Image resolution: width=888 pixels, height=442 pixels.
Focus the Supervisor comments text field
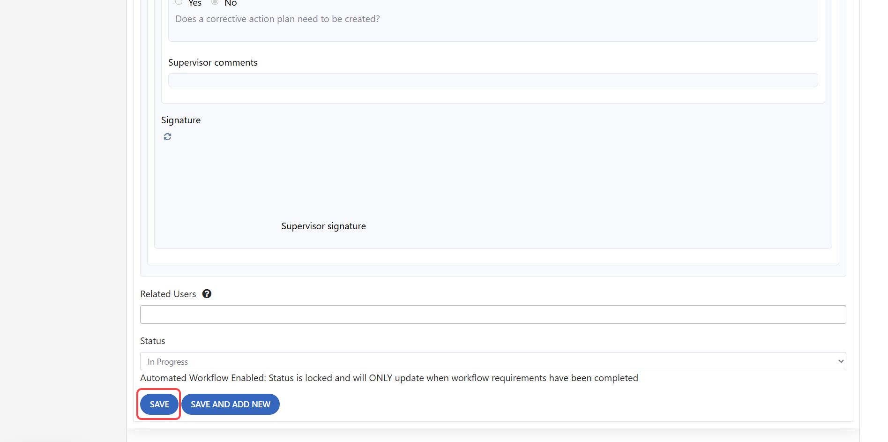493,80
